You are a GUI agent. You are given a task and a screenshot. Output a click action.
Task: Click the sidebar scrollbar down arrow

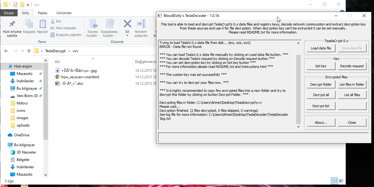[x=46, y=175]
